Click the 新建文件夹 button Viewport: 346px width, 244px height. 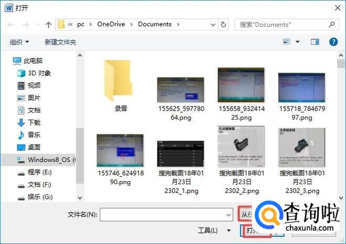coord(60,42)
